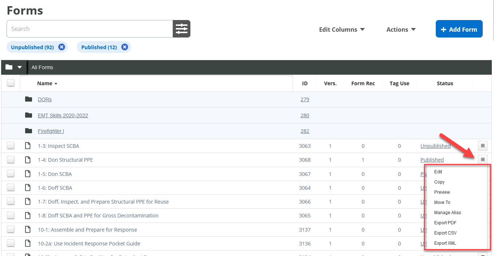Open the row menu beside 1-5: Don SCBA

point(482,174)
